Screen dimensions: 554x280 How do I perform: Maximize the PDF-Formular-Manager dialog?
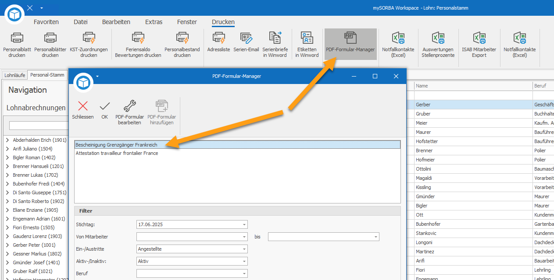click(x=375, y=76)
